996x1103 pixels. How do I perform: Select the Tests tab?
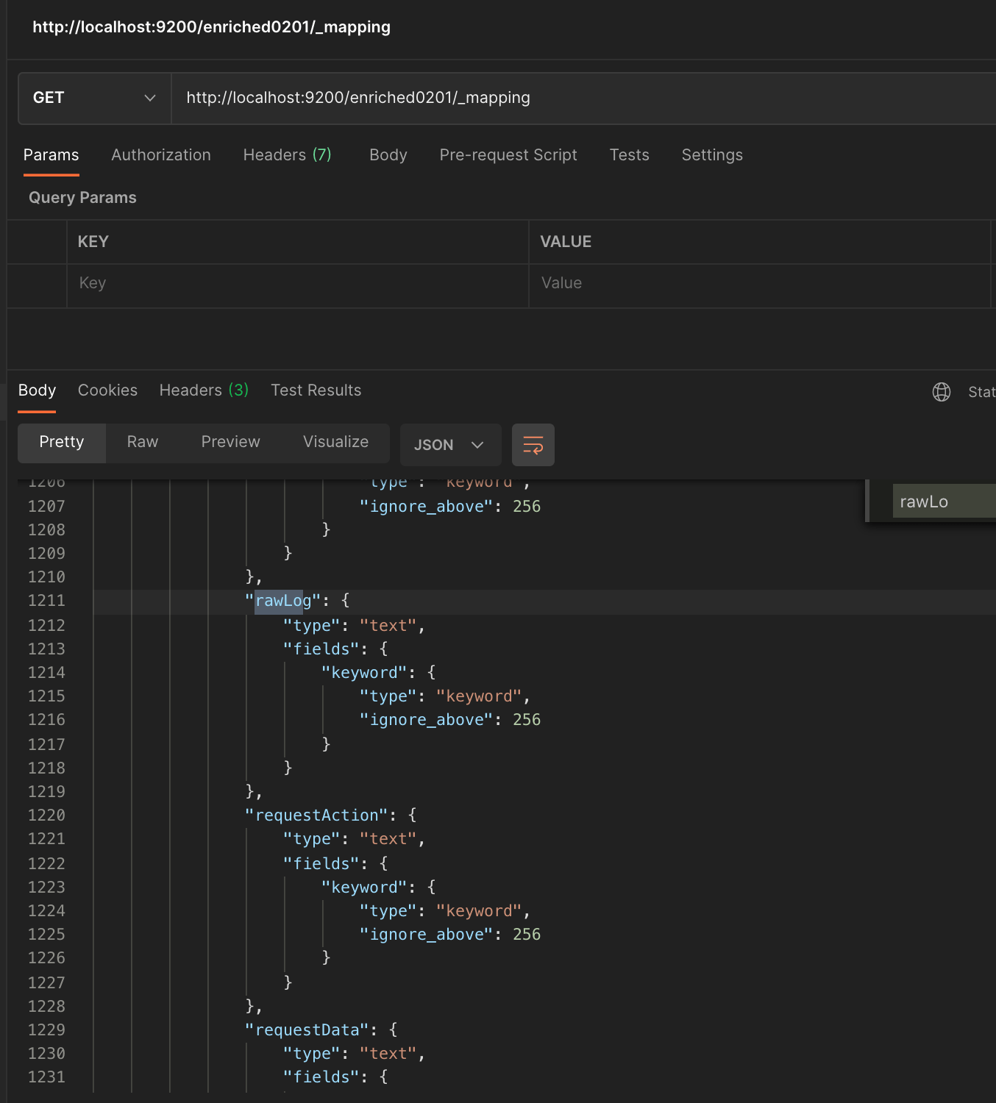click(629, 155)
